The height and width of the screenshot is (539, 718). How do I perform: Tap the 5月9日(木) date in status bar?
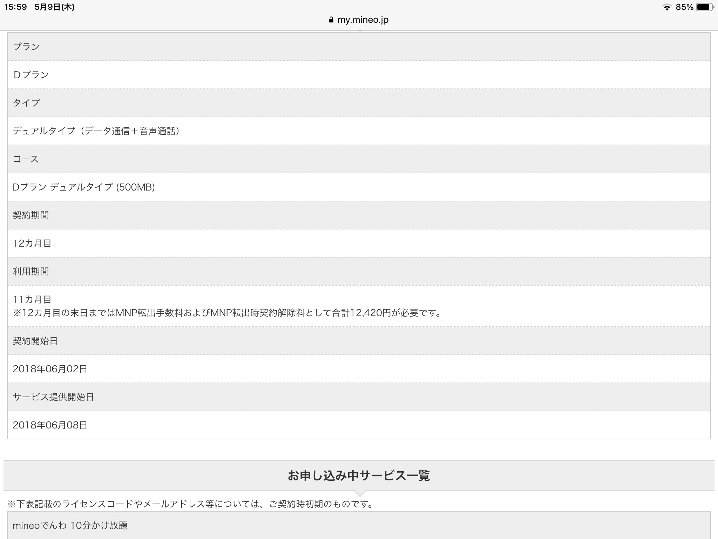point(54,7)
